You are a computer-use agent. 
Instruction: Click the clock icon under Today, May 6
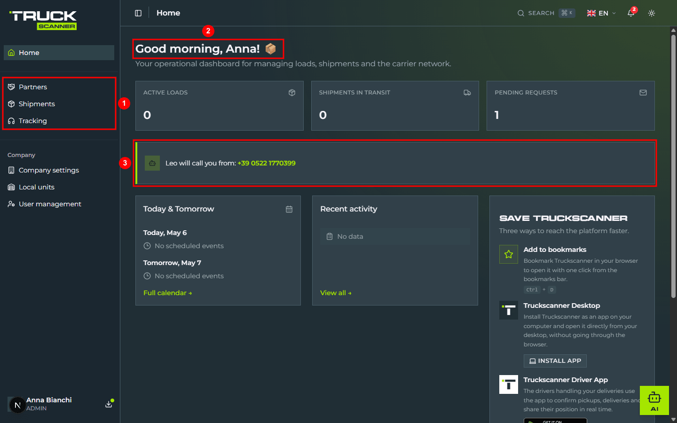pyautogui.click(x=147, y=246)
